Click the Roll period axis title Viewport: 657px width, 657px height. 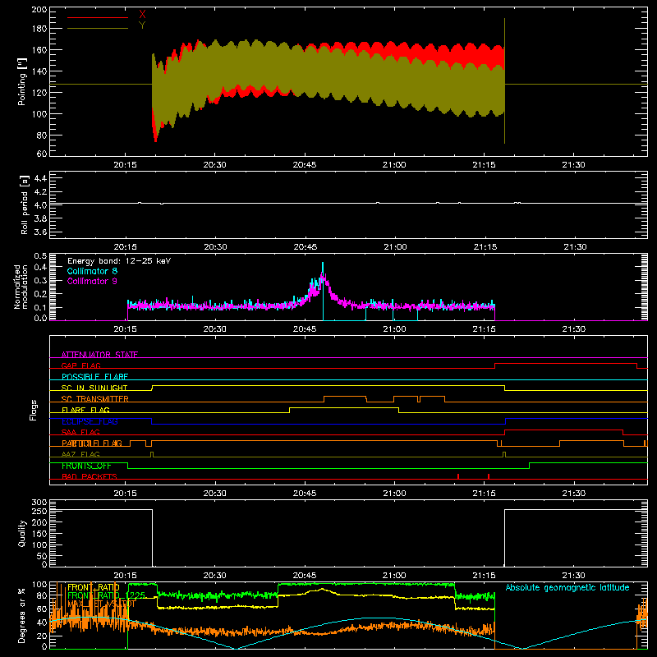point(24,204)
